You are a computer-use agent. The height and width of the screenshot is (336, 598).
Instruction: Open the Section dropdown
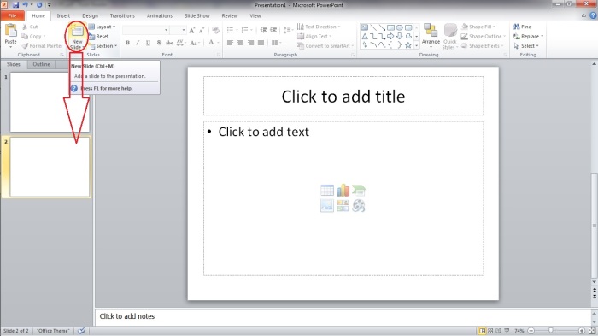[x=103, y=46]
